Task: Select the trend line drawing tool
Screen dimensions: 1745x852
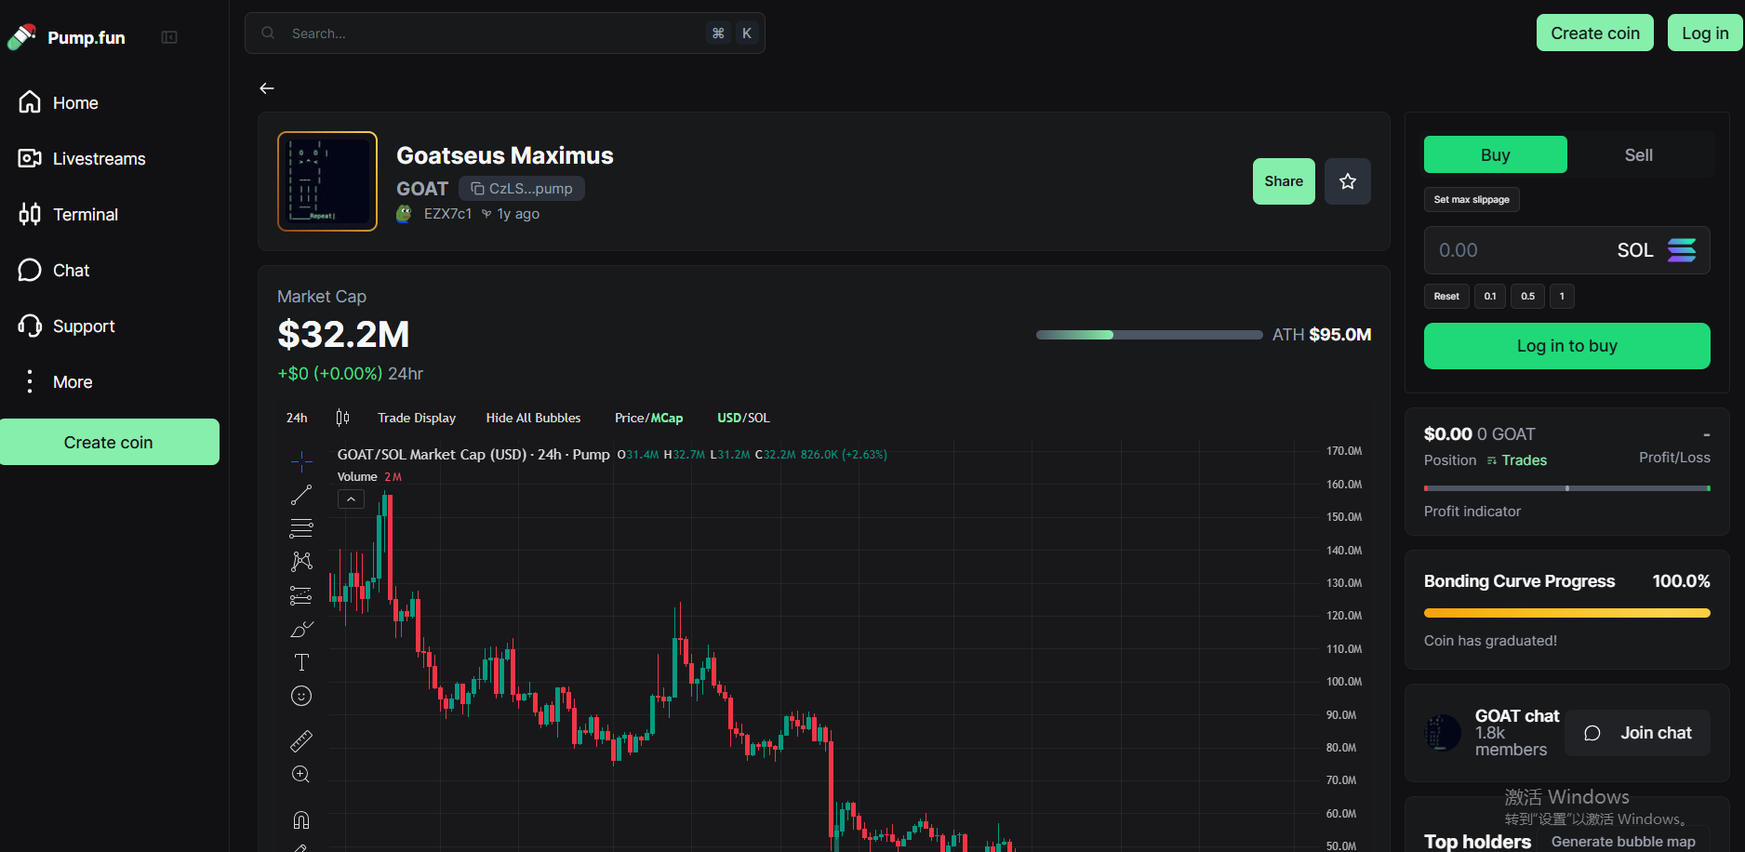Action: (x=301, y=495)
